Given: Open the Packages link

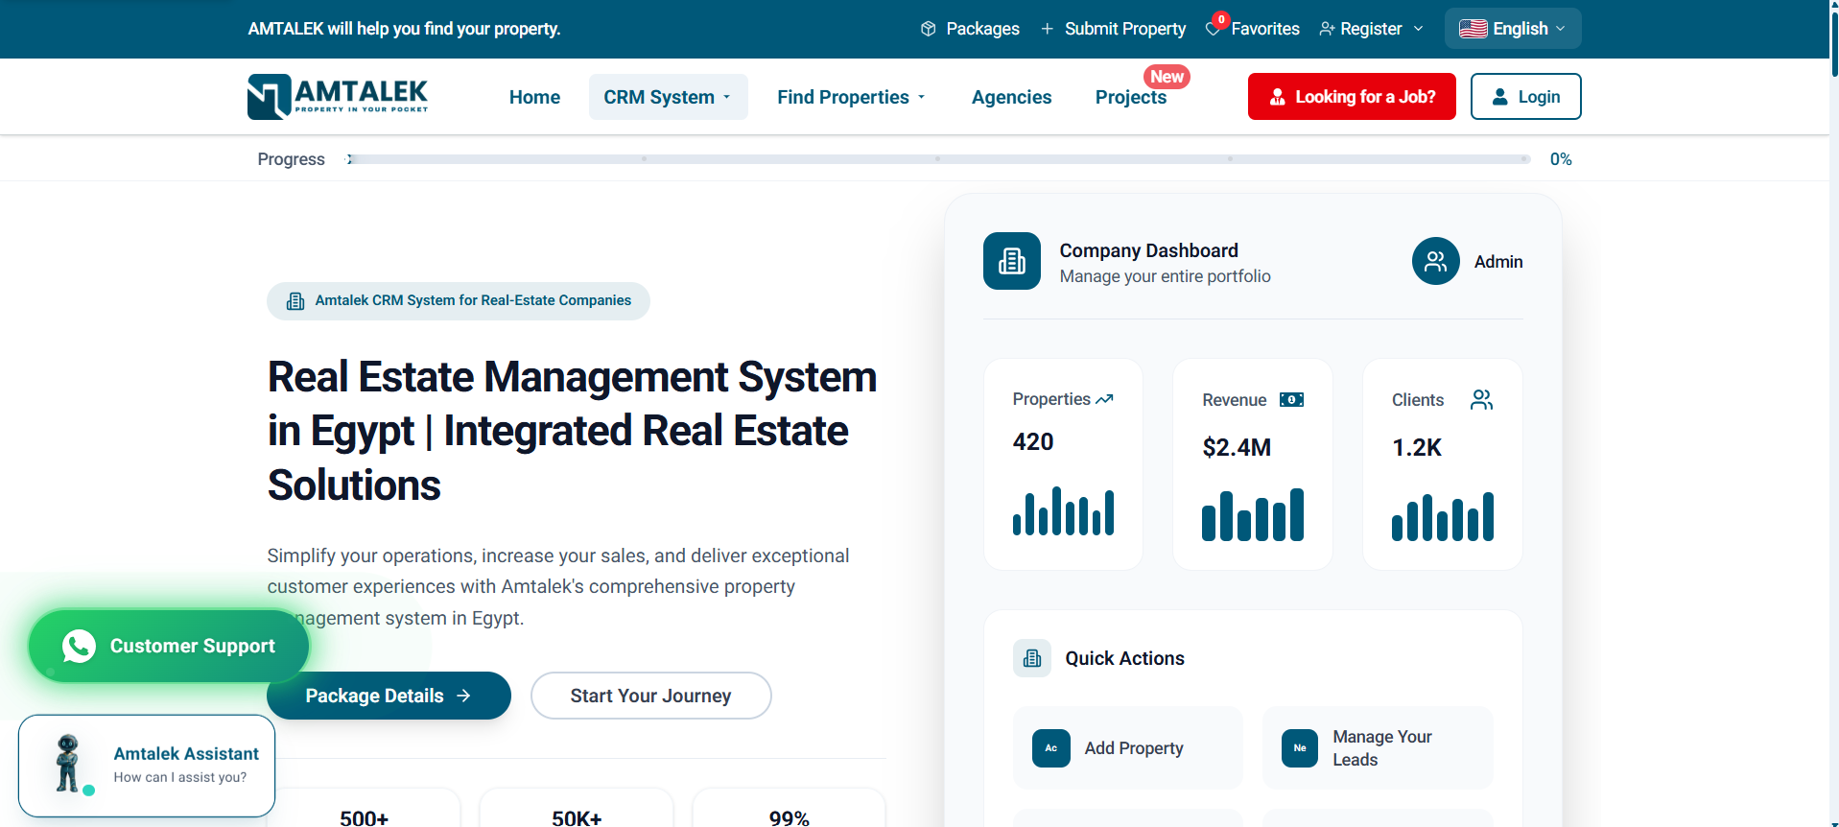Looking at the screenshot, I should pos(970,29).
